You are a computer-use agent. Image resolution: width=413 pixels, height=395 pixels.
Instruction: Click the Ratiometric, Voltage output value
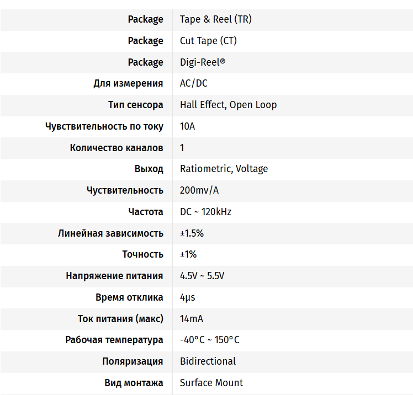tap(224, 169)
